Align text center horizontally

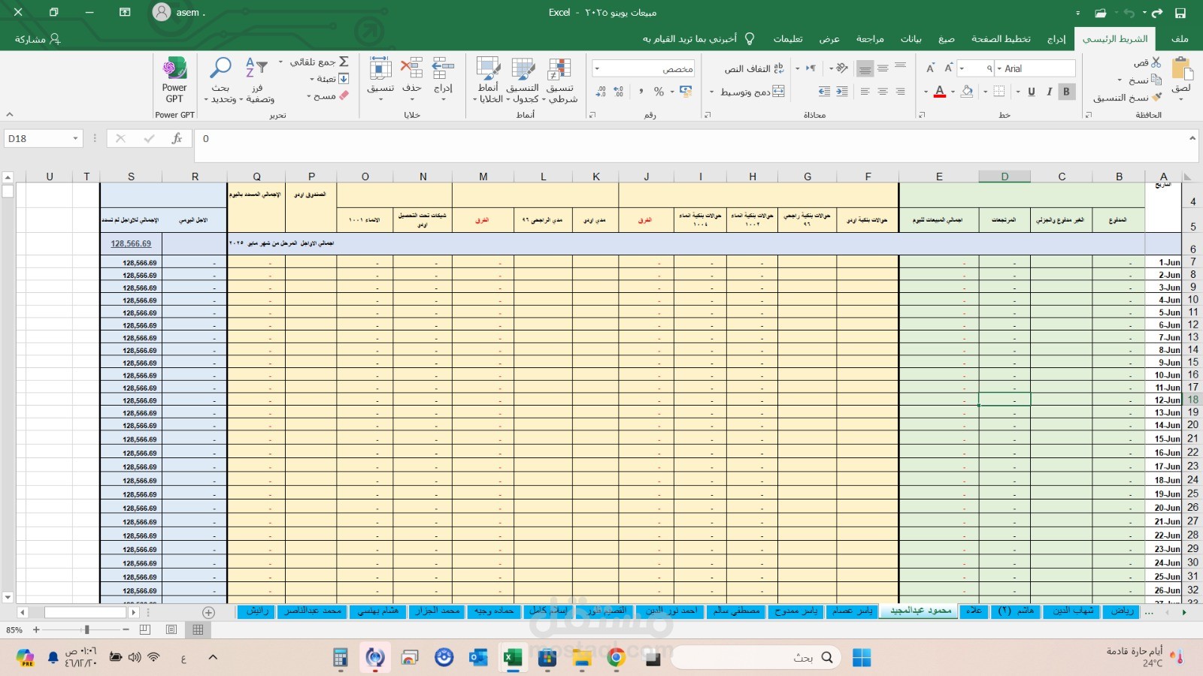[883, 92]
